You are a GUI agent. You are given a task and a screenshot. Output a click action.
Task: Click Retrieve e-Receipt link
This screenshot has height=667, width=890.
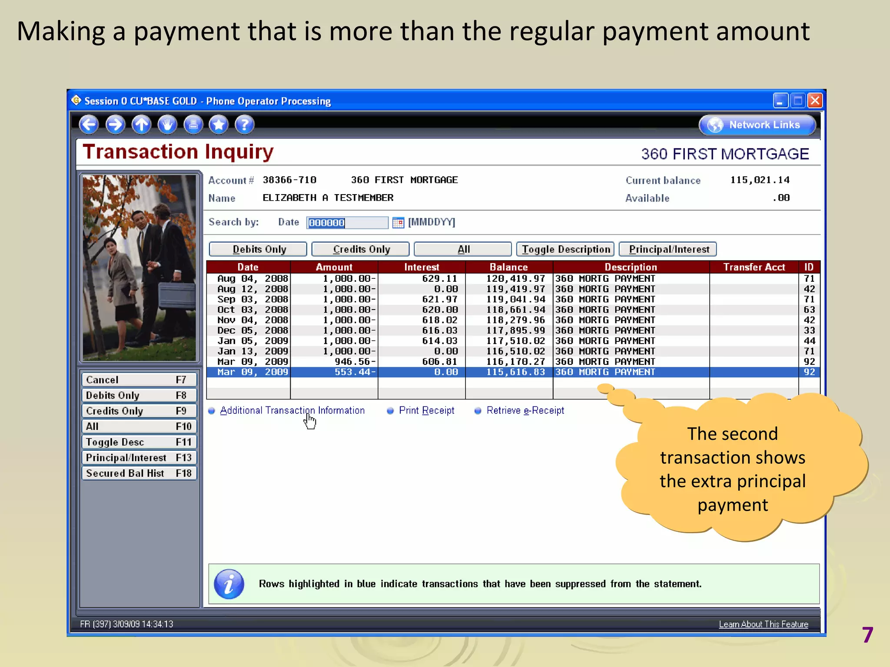[525, 410]
